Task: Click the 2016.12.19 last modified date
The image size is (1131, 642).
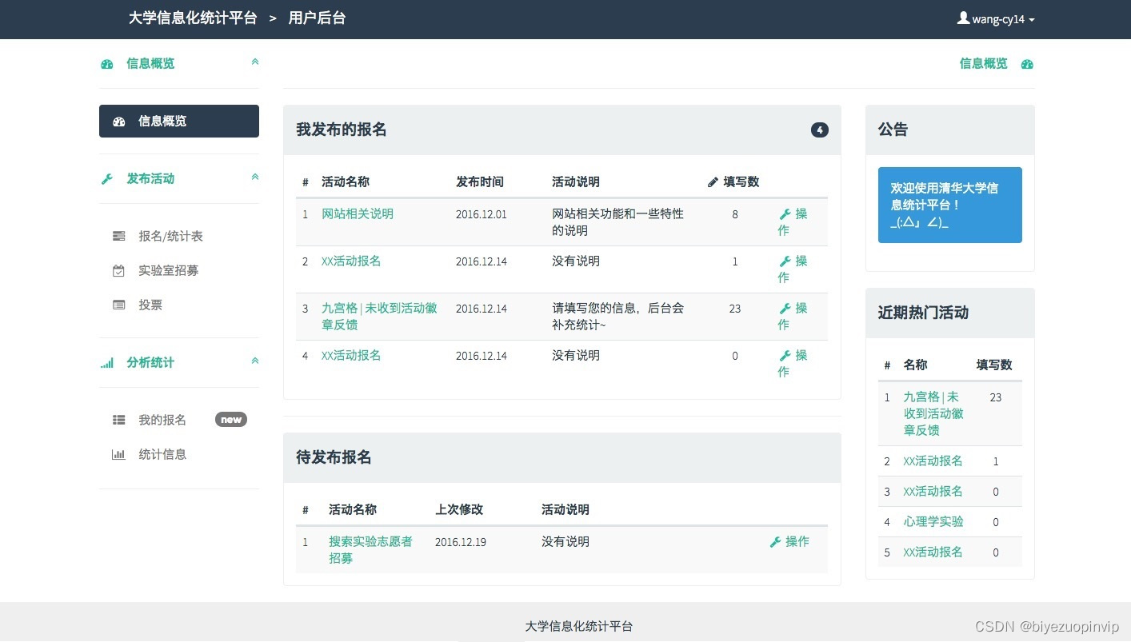Action: click(461, 542)
